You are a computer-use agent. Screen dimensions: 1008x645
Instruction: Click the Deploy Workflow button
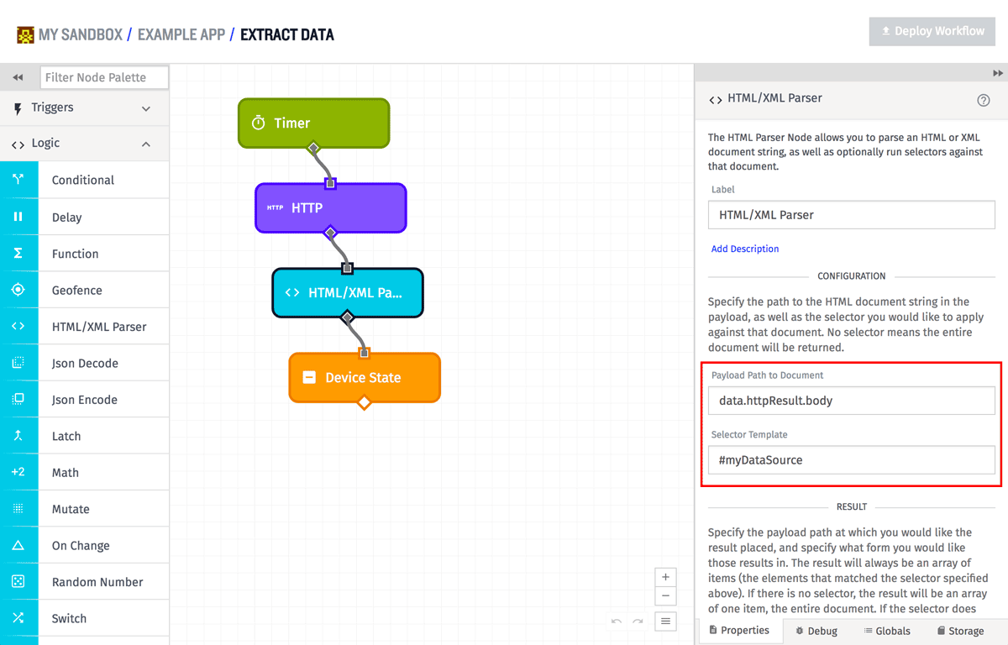(x=932, y=31)
